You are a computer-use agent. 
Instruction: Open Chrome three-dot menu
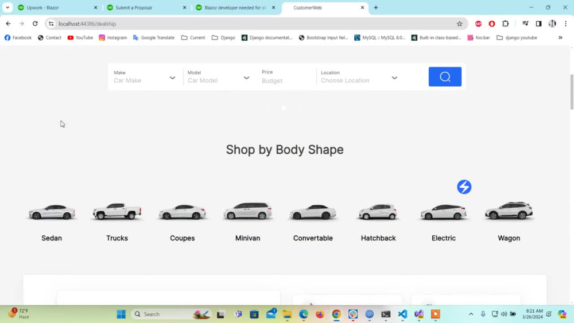pos(565,24)
